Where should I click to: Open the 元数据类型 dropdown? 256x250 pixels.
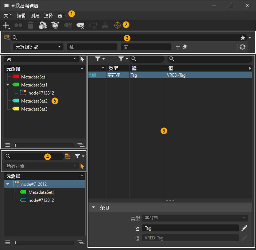[x=38, y=47]
